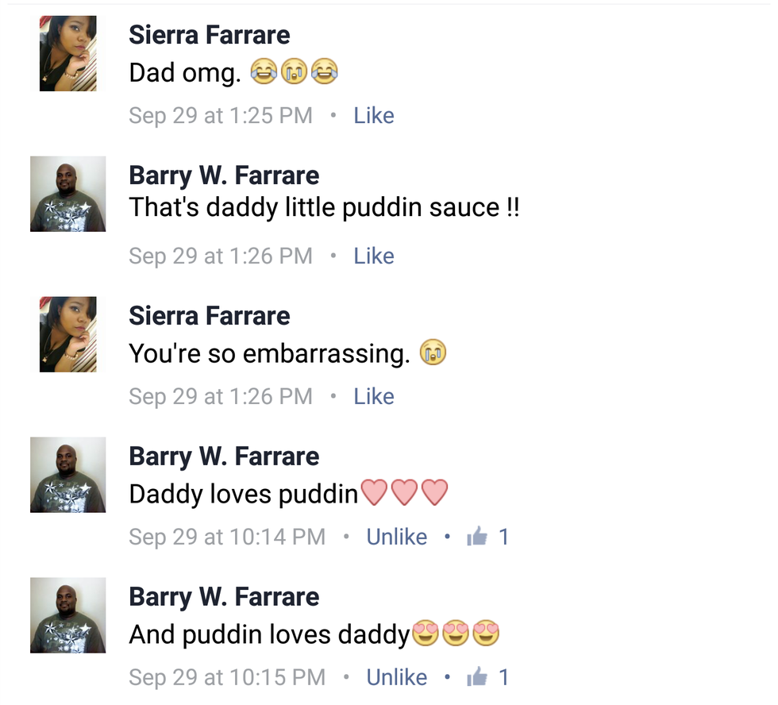Screen dimensions: 778x705
Task: Click the 'Sep 29 at 10:14 PM' timestamp
Action: (x=227, y=537)
